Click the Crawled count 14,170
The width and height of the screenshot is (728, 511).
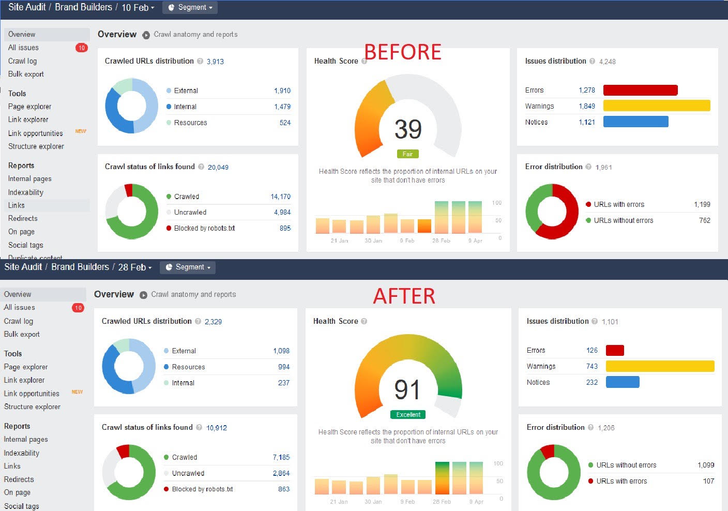point(280,197)
